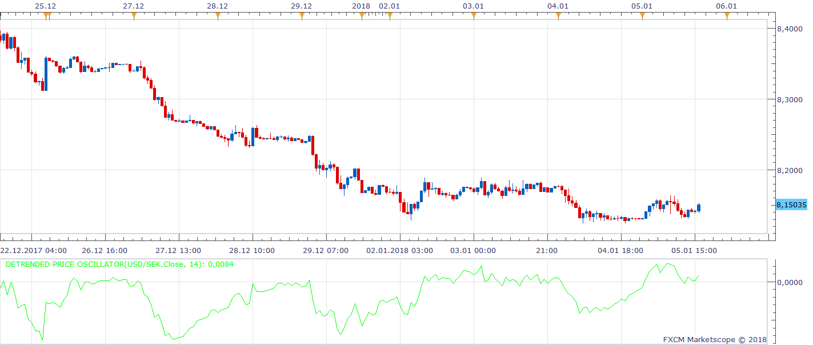This screenshot has width=813, height=345.
Task: Click the orange day marker below 29.12
Action: pos(302,16)
